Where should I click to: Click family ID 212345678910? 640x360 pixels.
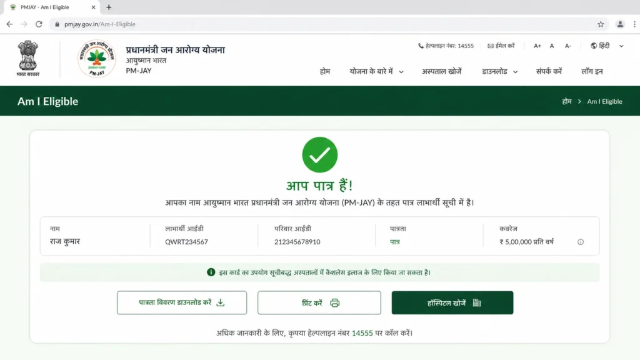click(297, 242)
